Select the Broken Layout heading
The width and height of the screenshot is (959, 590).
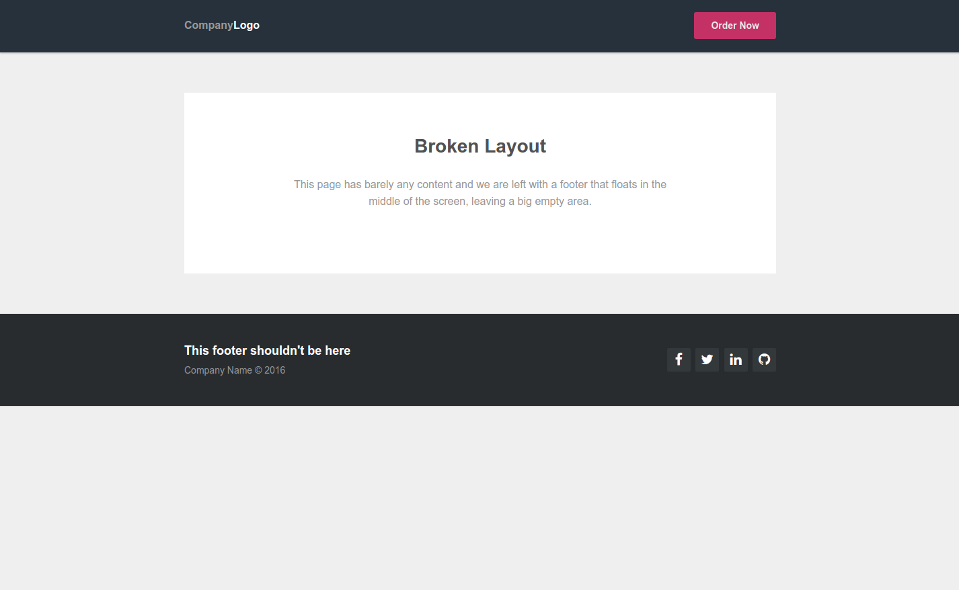tap(480, 146)
